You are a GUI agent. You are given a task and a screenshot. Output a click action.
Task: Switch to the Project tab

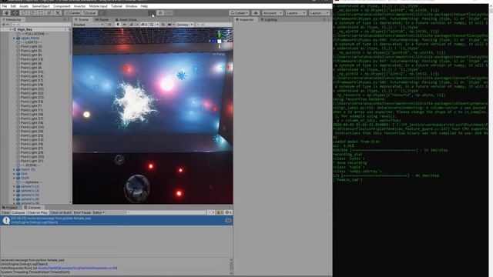[10, 208]
